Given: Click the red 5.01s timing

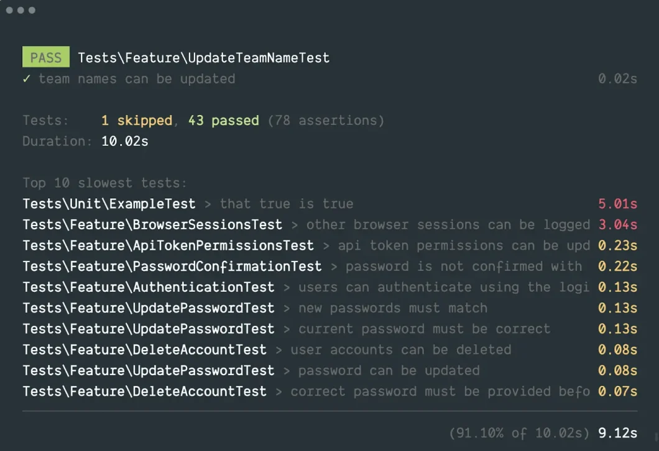Looking at the screenshot, I should click(617, 204).
